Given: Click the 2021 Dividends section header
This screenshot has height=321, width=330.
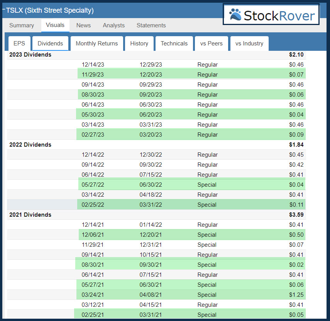Looking at the screenshot, I should coord(30,215).
